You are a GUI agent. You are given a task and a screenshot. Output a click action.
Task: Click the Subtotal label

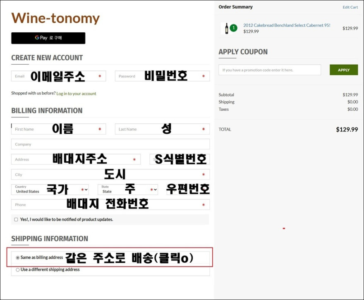[226, 95]
